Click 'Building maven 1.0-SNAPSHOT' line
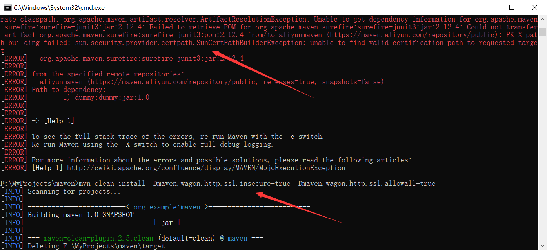 [81, 215]
